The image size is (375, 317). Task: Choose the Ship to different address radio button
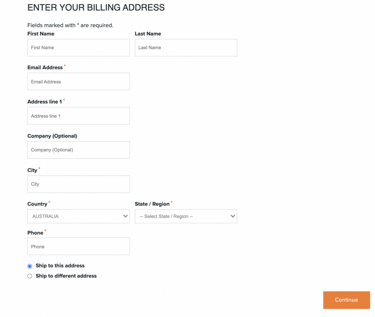30,276
